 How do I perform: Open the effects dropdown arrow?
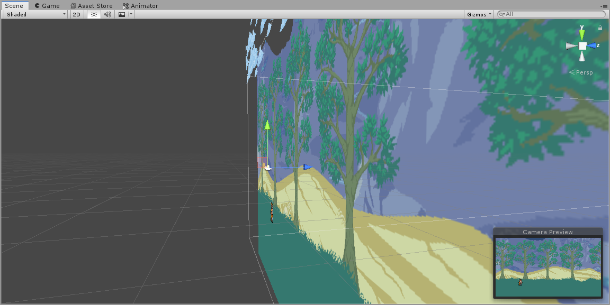click(x=130, y=14)
